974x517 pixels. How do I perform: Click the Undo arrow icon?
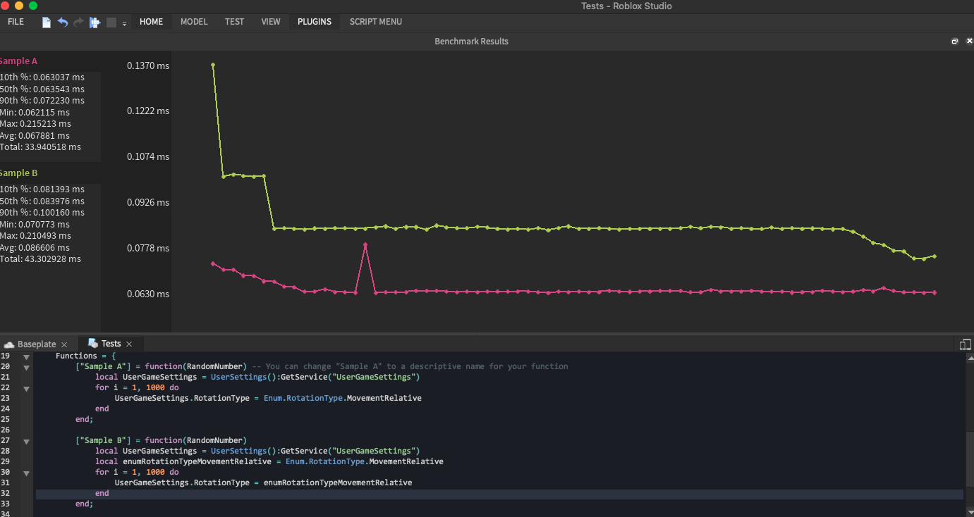tap(62, 22)
